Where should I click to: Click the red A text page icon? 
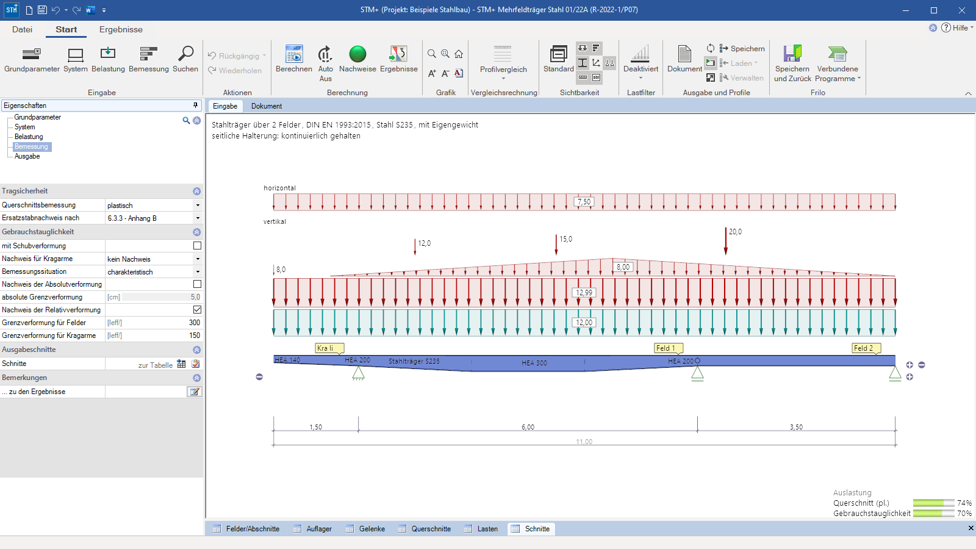[459, 73]
